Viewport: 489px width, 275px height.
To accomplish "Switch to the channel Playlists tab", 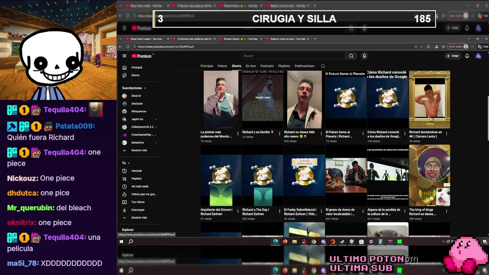I will (x=284, y=66).
